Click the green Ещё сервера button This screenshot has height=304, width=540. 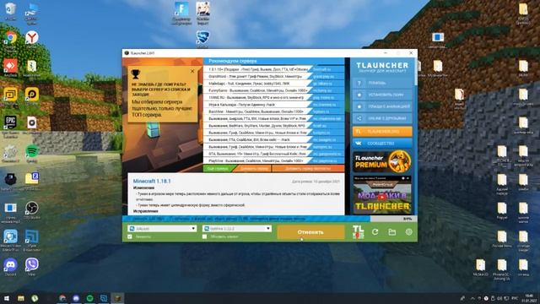pyautogui.click(x=218, y=169)
